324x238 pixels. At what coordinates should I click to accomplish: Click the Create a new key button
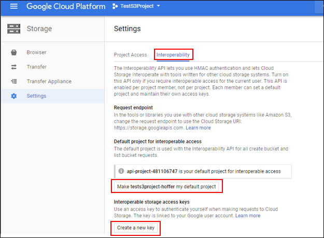(x=136, y=228)
